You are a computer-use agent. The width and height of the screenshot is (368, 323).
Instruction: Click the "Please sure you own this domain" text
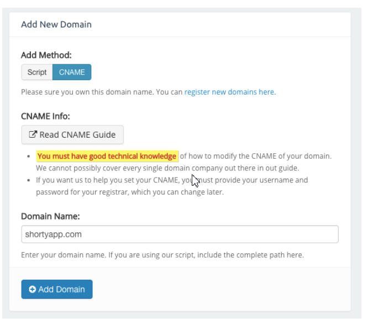102,92
